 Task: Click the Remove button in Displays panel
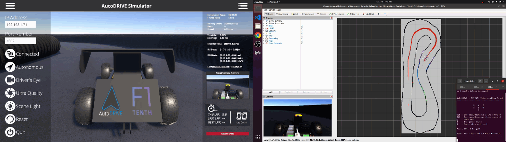306,92
